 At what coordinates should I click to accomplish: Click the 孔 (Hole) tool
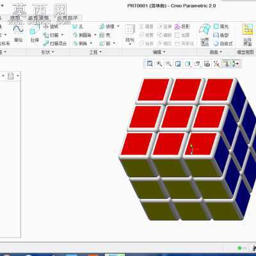78,27
